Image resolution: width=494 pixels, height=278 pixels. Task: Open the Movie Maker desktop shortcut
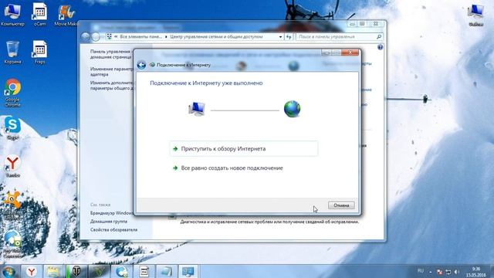(x=66, y=15)
